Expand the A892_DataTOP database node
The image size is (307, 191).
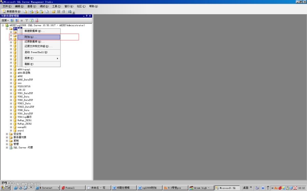coord(11,80)
